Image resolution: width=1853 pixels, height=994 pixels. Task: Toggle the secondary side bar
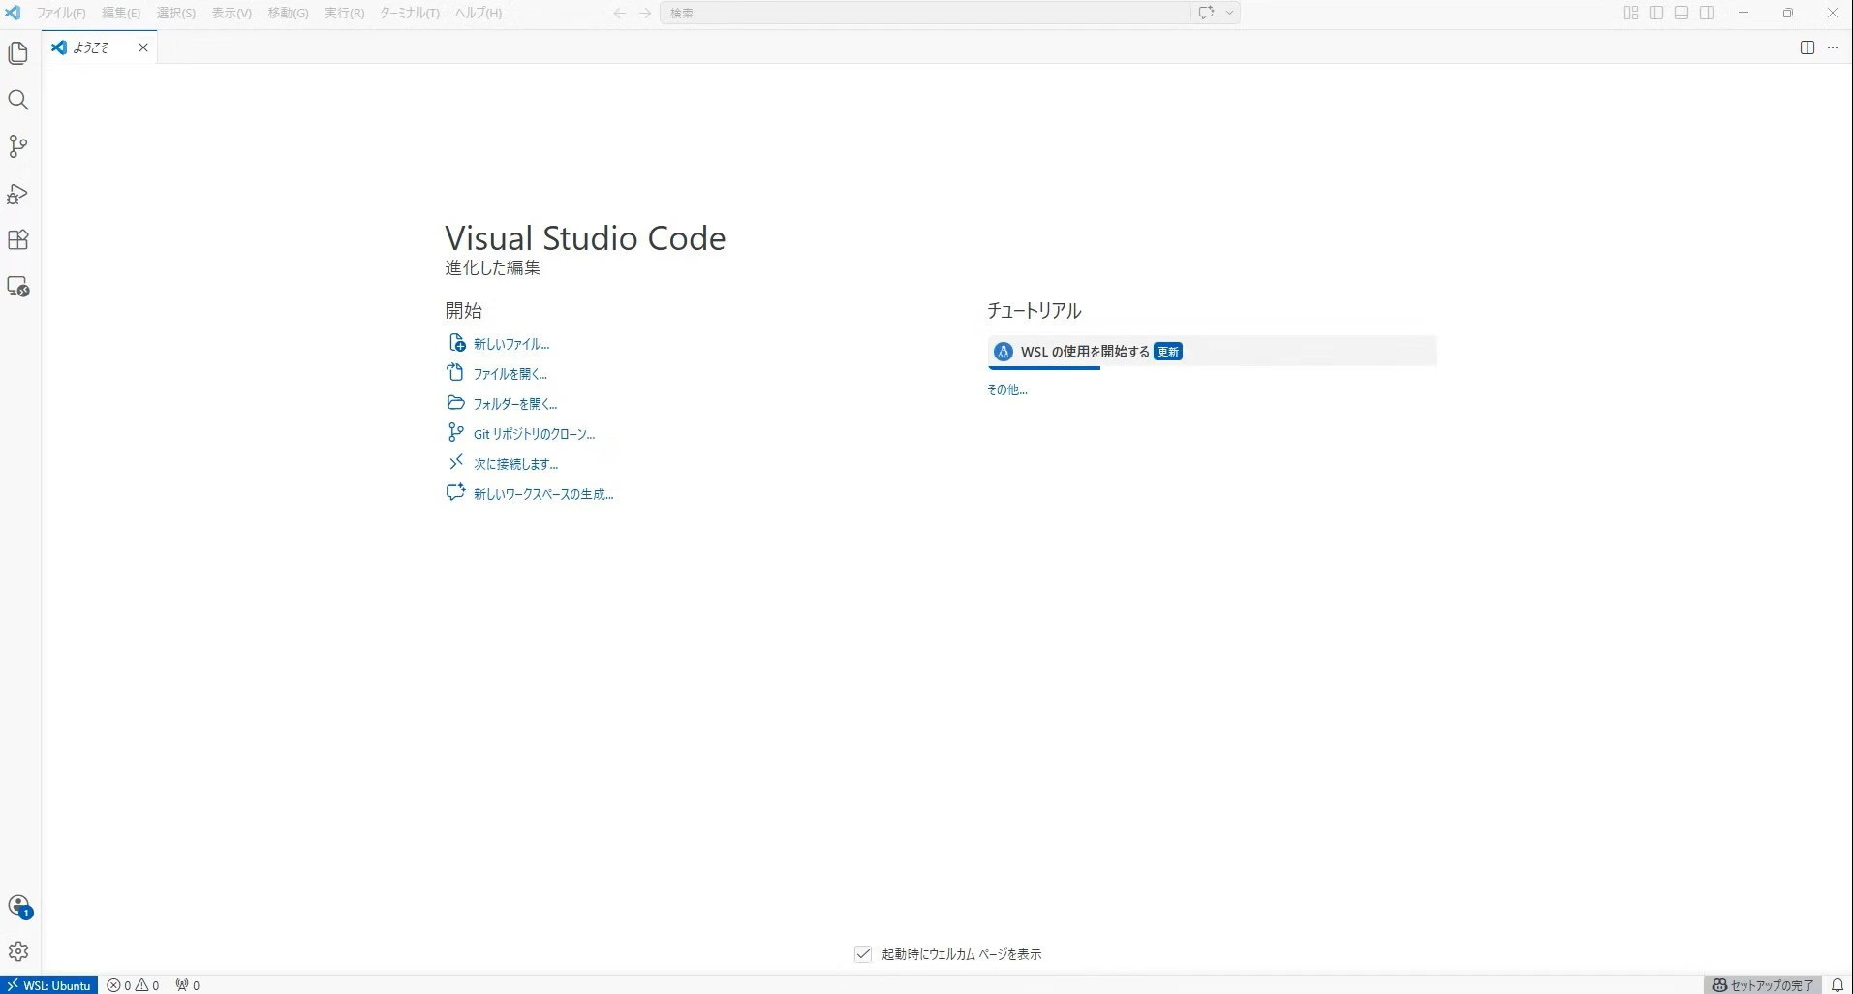tap(1707, 13)
